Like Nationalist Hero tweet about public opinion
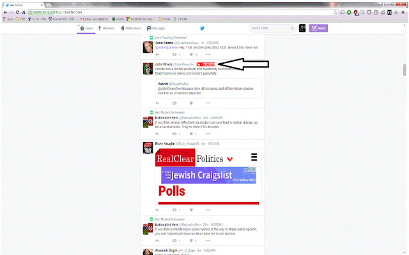The height and width of the screenshot is (255, 409). point(191,241)
